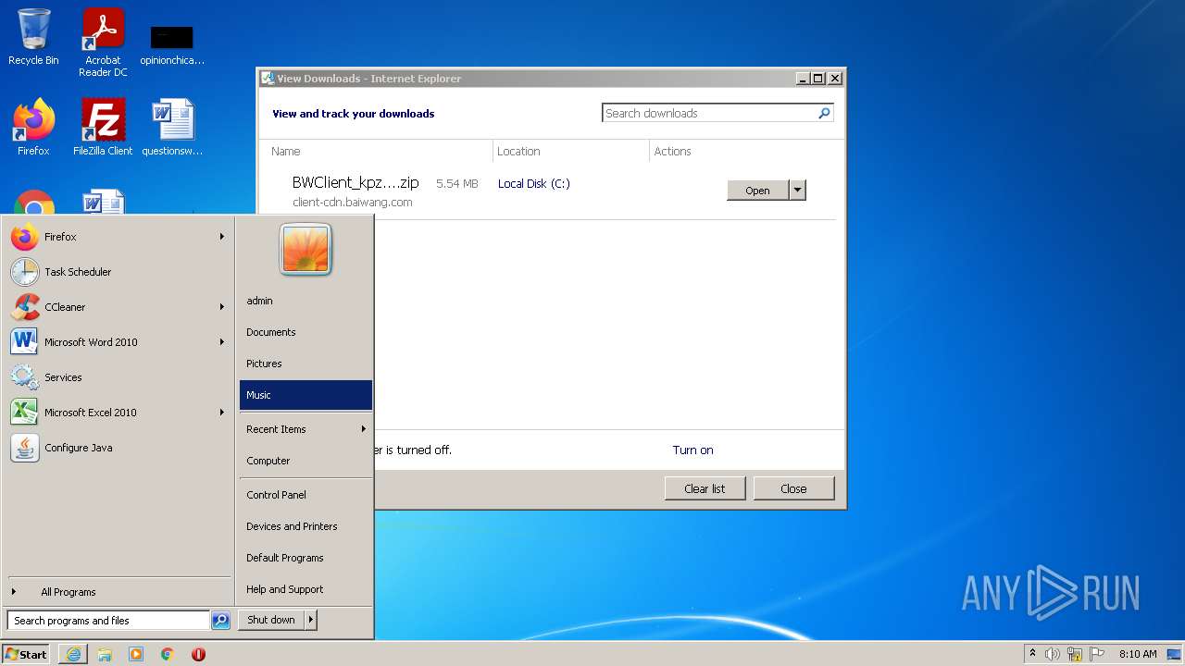The width and height of the screenshot is (1185, 666).
Task: Click the Search downloads field
Action: pos(710,113)
